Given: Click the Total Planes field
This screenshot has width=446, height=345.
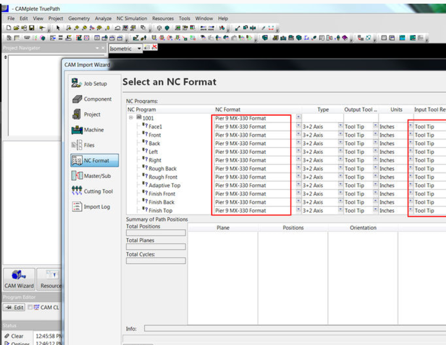Looking at the screenshot, I should point(156,247).
